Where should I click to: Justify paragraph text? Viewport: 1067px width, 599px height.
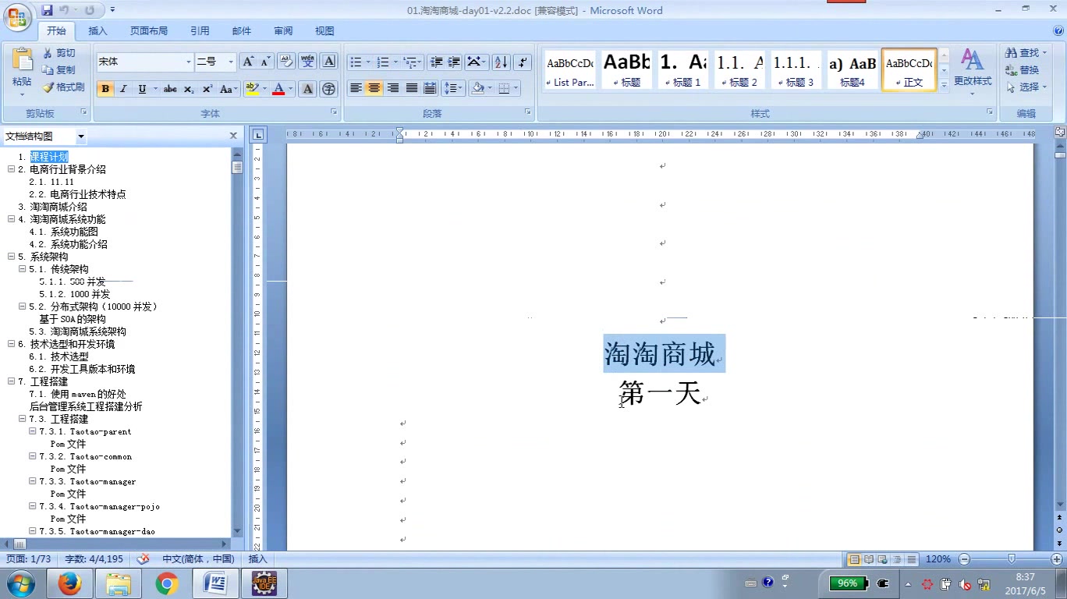[x=412, y=88]
